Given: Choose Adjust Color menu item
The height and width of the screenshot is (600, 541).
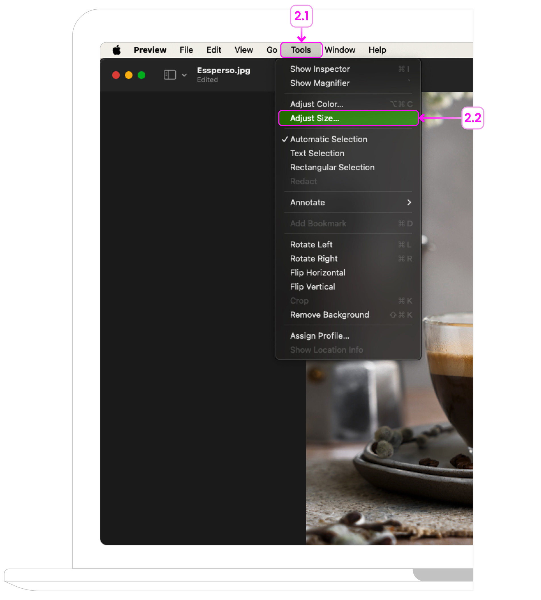Looking at the screenshot, I should 317,104.
